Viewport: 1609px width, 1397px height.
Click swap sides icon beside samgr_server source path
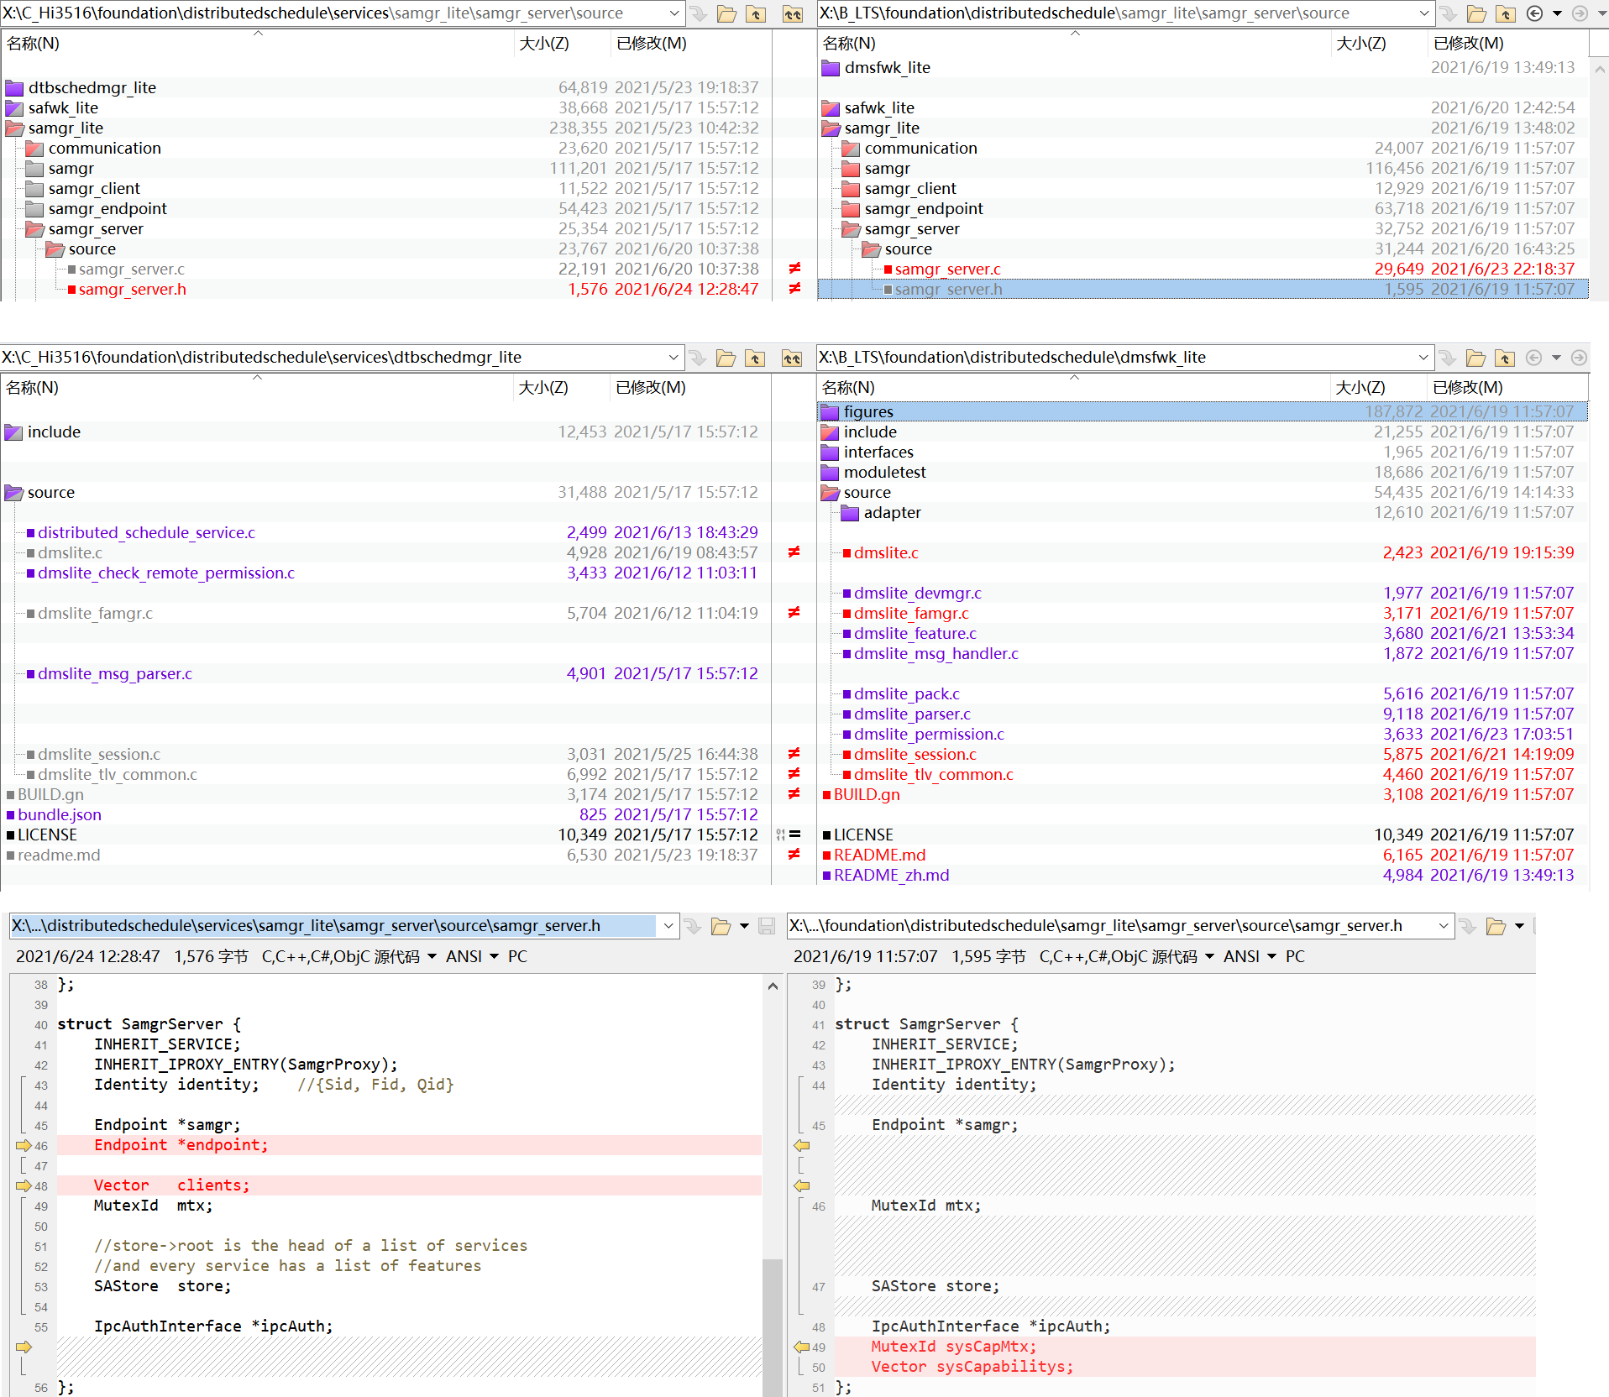792,13
